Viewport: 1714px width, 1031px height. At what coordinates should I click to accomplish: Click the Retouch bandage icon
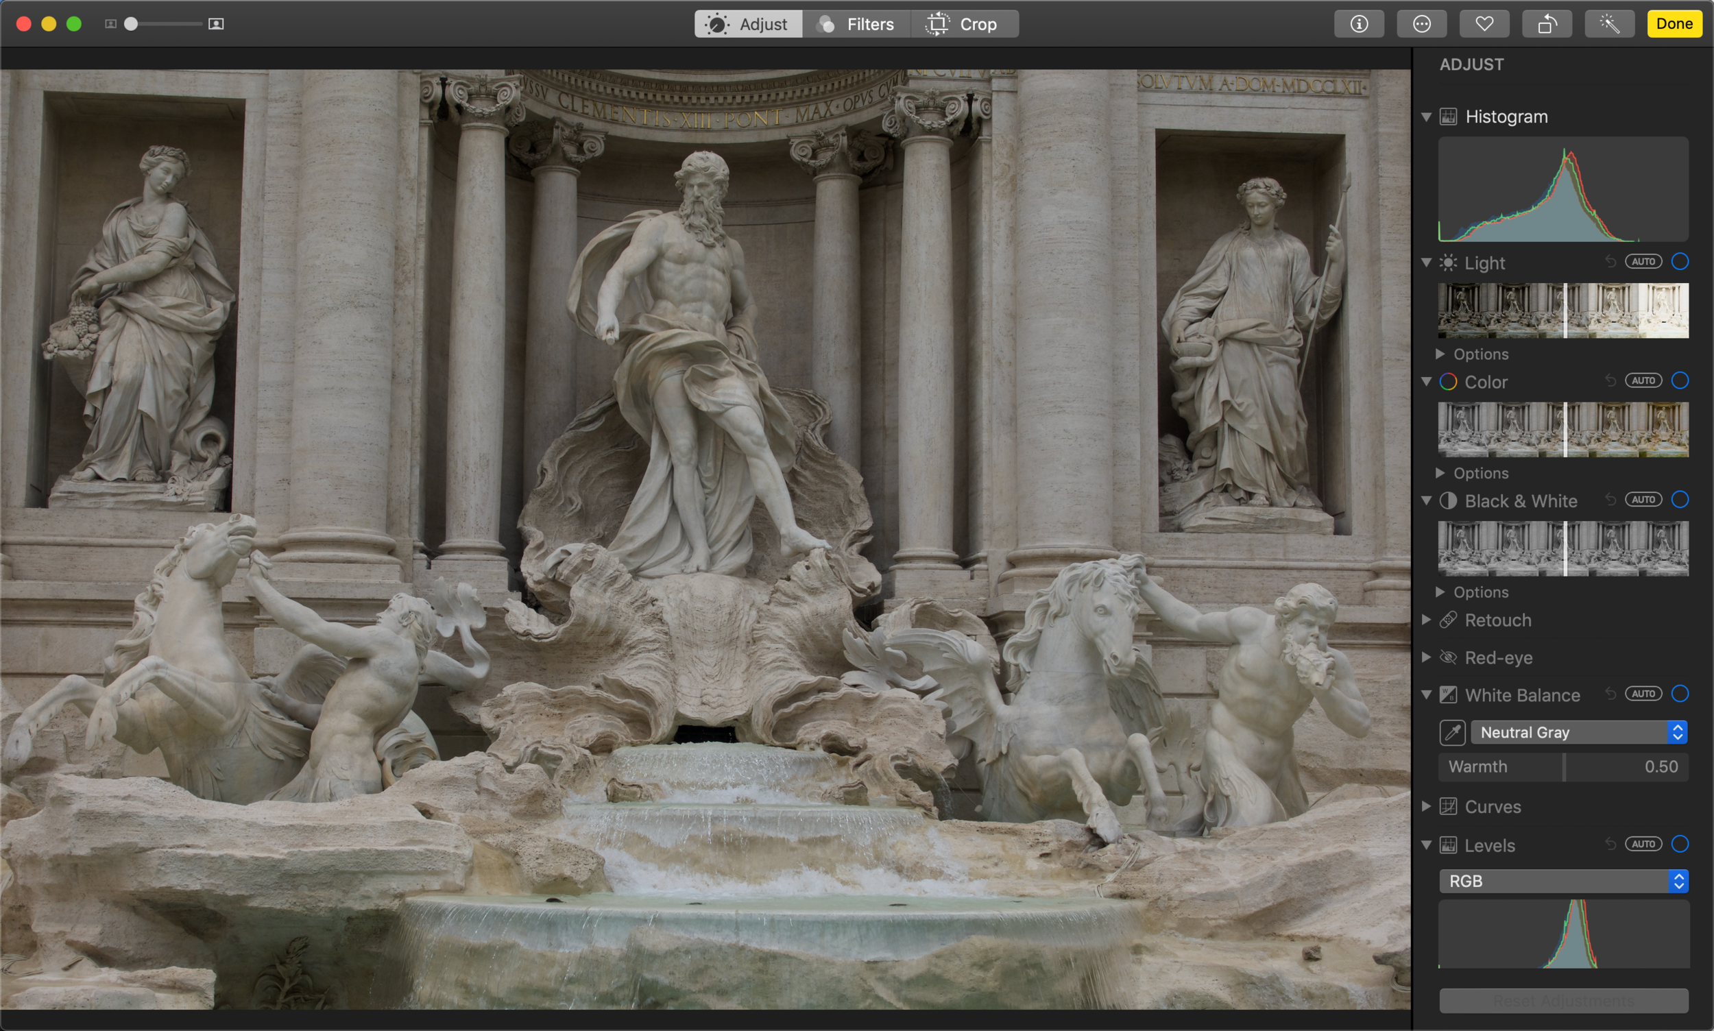1449,620
